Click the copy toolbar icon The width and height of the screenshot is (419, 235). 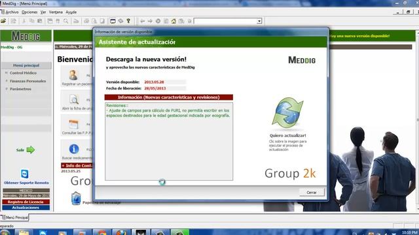point(32,21)
